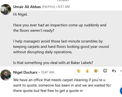Click the 'Hi Nigel,' greeting line

(20, 14)
